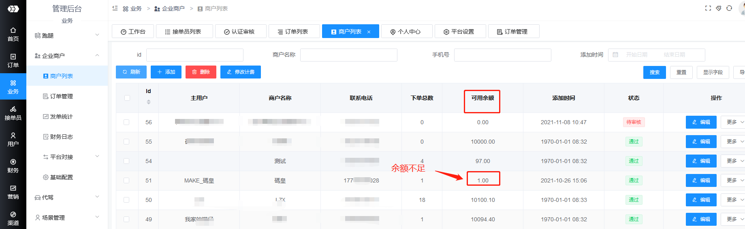Screen dimensions: 745x229
Task: Click the 重置 button
Action: point(681,72)
